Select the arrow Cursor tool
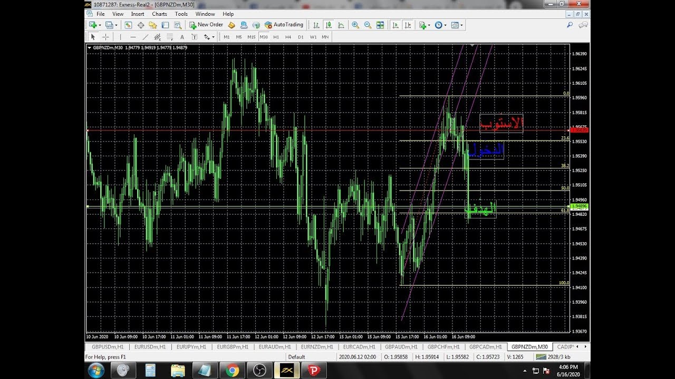Screen dimensions: 675x379 click(x=93, y=37)
